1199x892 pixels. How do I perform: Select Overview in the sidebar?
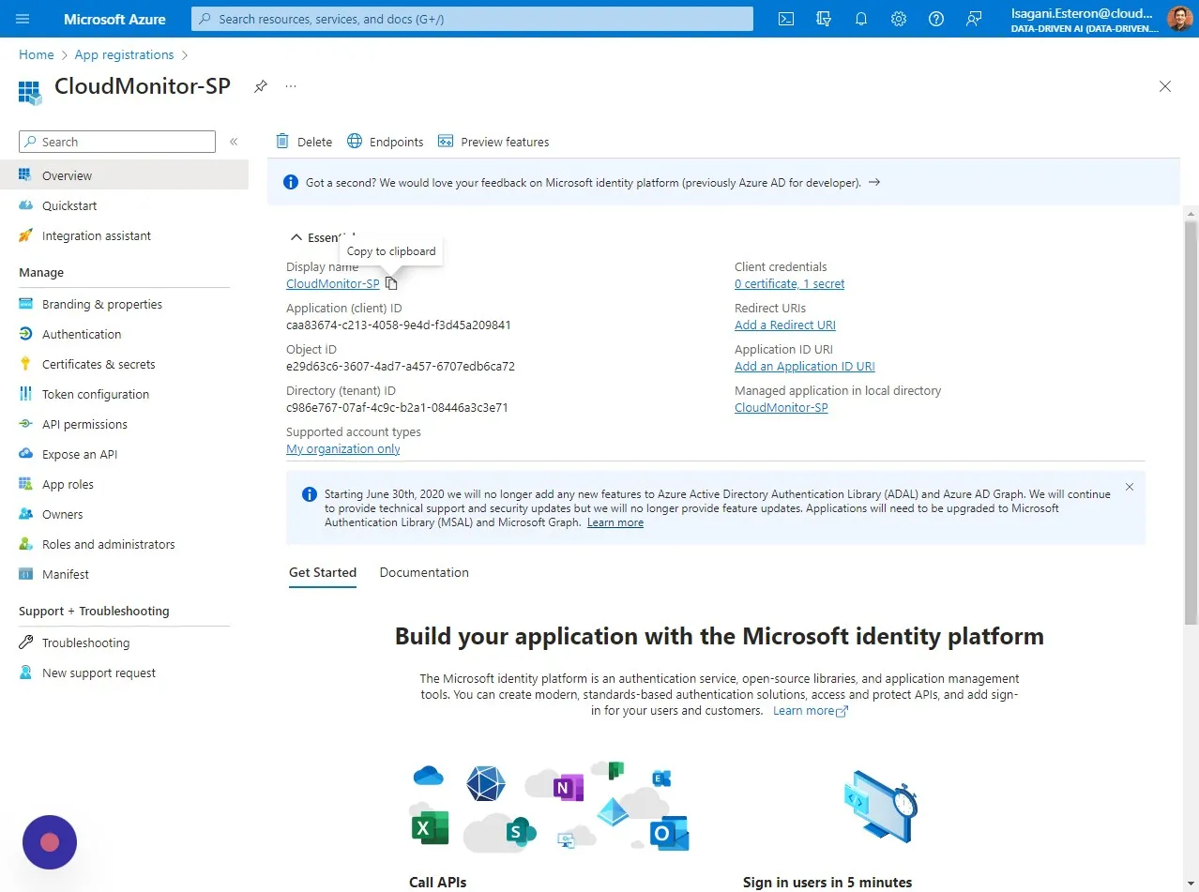[124, 175]
